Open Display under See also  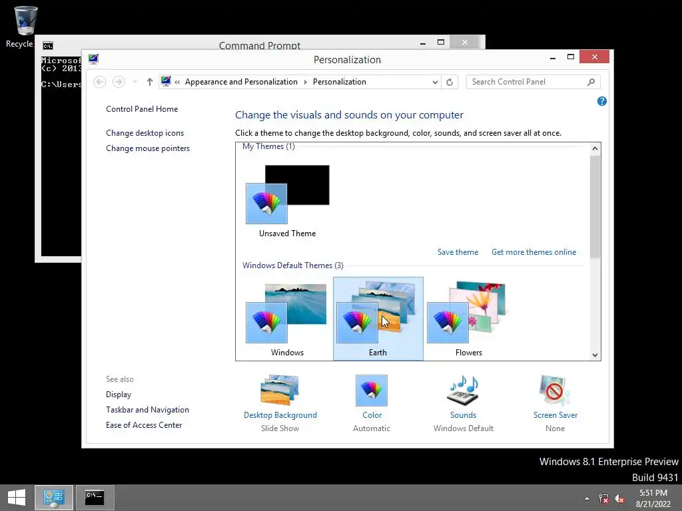pos(119,395)
